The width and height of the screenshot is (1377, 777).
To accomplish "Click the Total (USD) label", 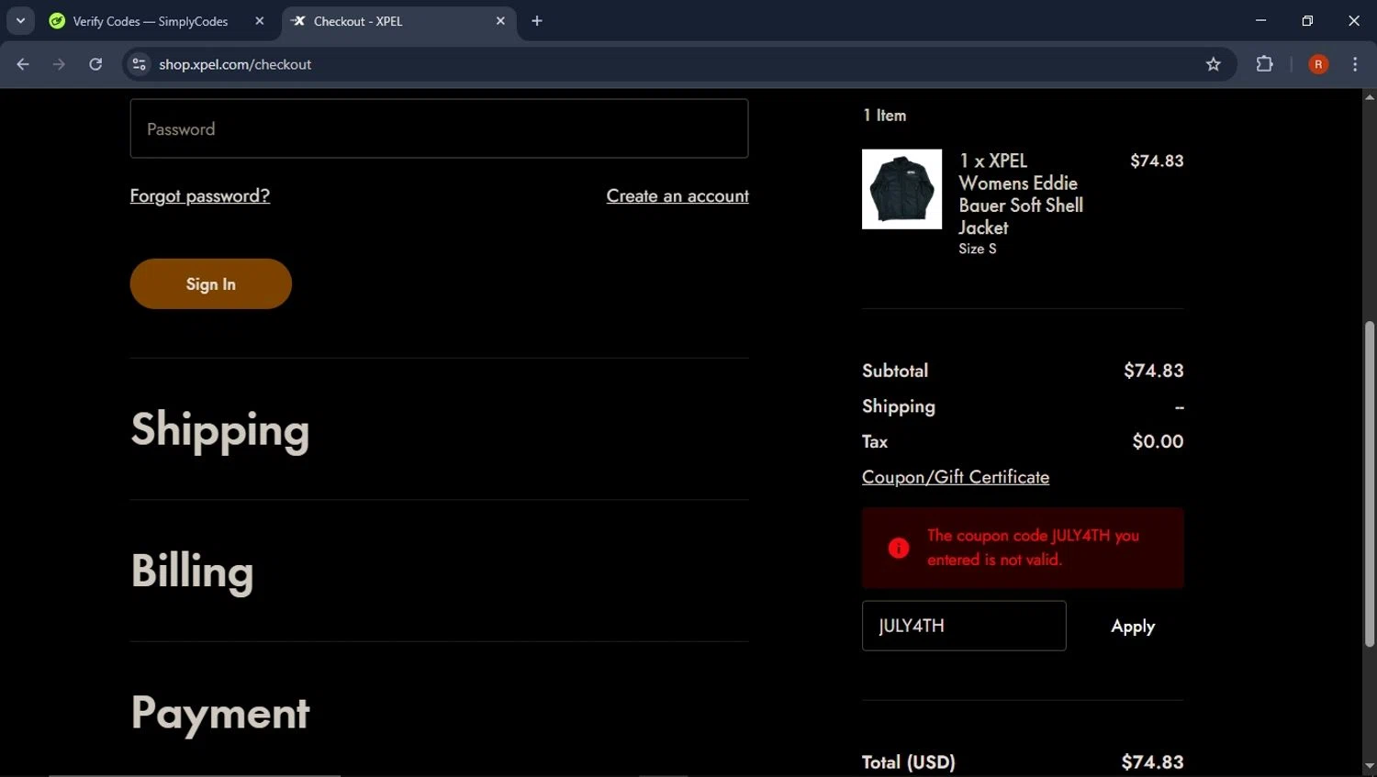I will click(x=909, y=762).
